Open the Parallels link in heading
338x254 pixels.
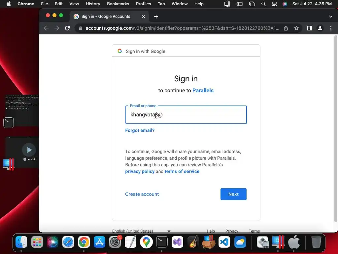coord(203,91)
